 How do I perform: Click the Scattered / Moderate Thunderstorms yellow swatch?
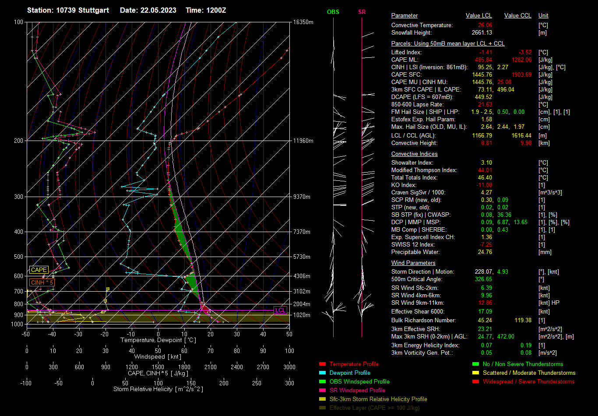point(476,373)
